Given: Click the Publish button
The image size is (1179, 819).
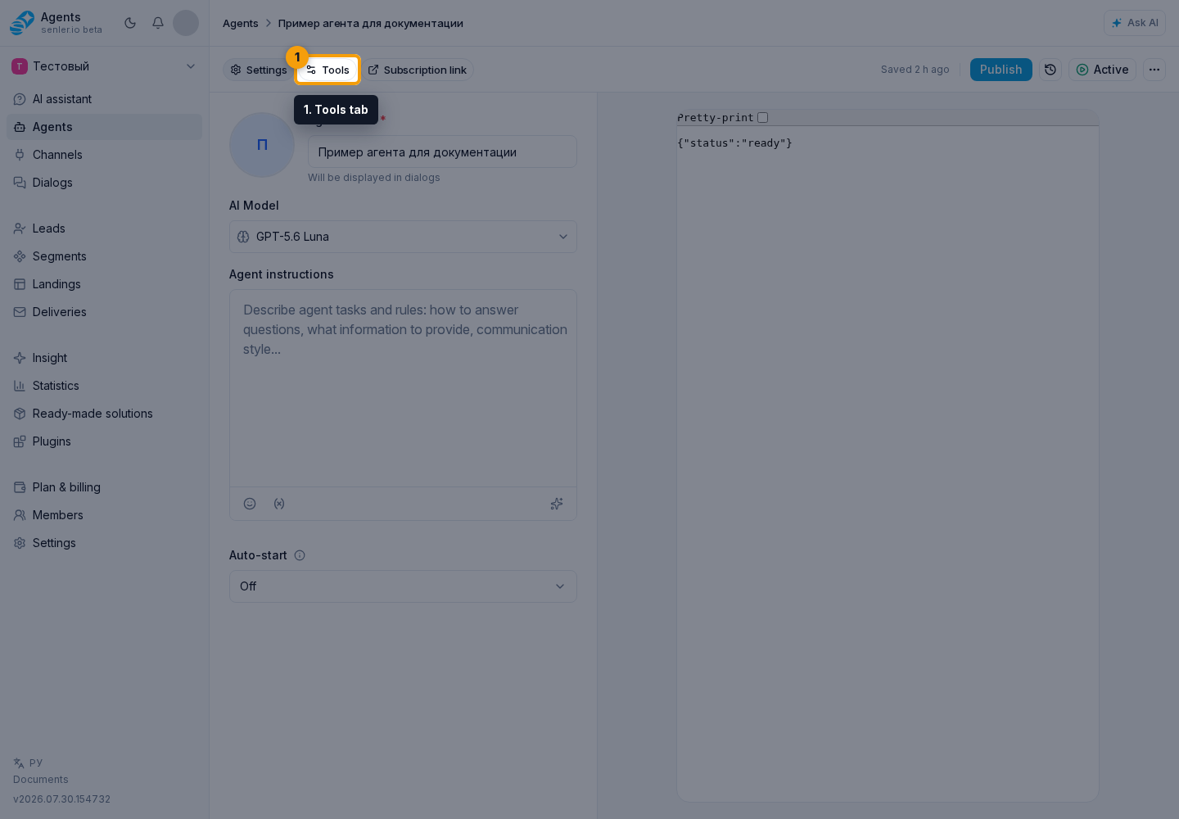Looking at the screenshot, I should pos(1001,70).
